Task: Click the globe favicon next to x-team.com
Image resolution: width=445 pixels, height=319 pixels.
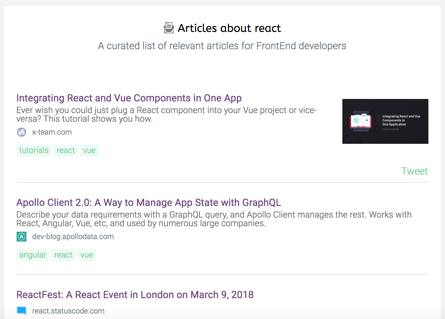Action: coord(21,132)
